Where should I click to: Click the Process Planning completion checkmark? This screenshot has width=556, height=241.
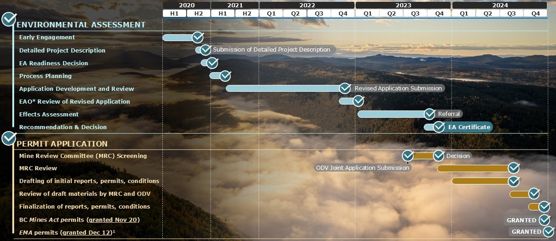click(225, 76)
